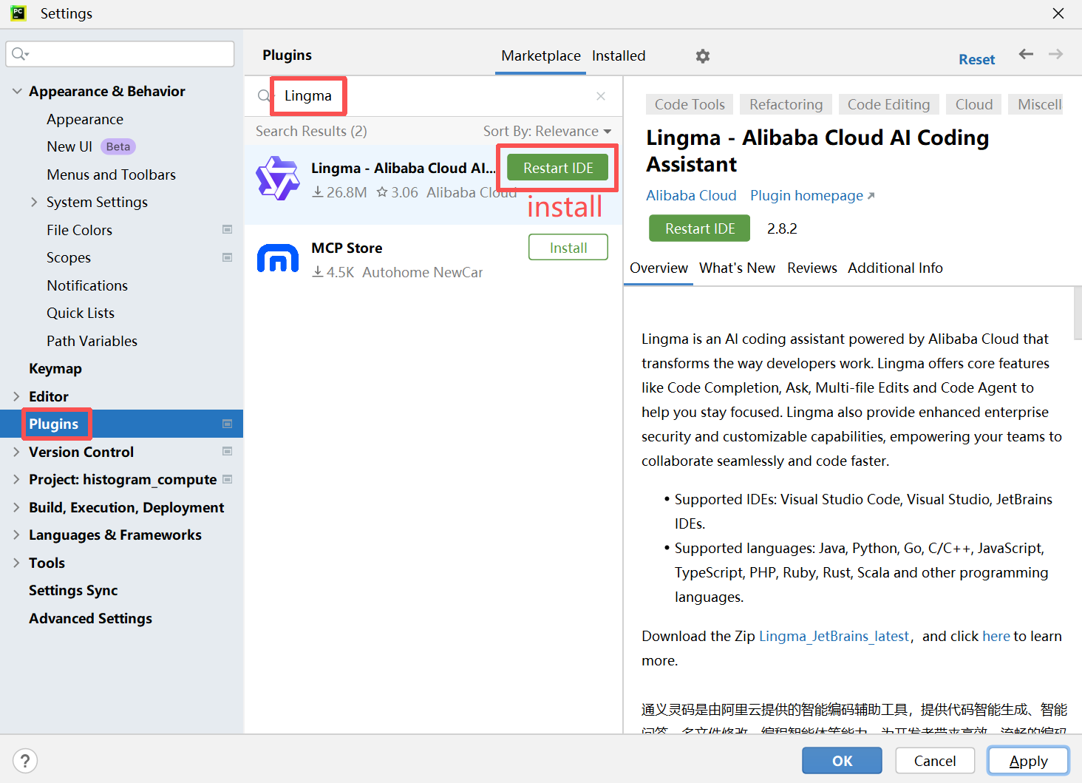Apply the settings changes
The width and height of the screenshot is (1082, 783).
click(1028, 761)
